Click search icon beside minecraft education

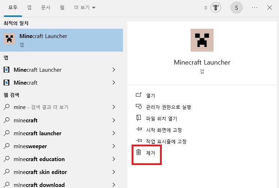[6, 159]
